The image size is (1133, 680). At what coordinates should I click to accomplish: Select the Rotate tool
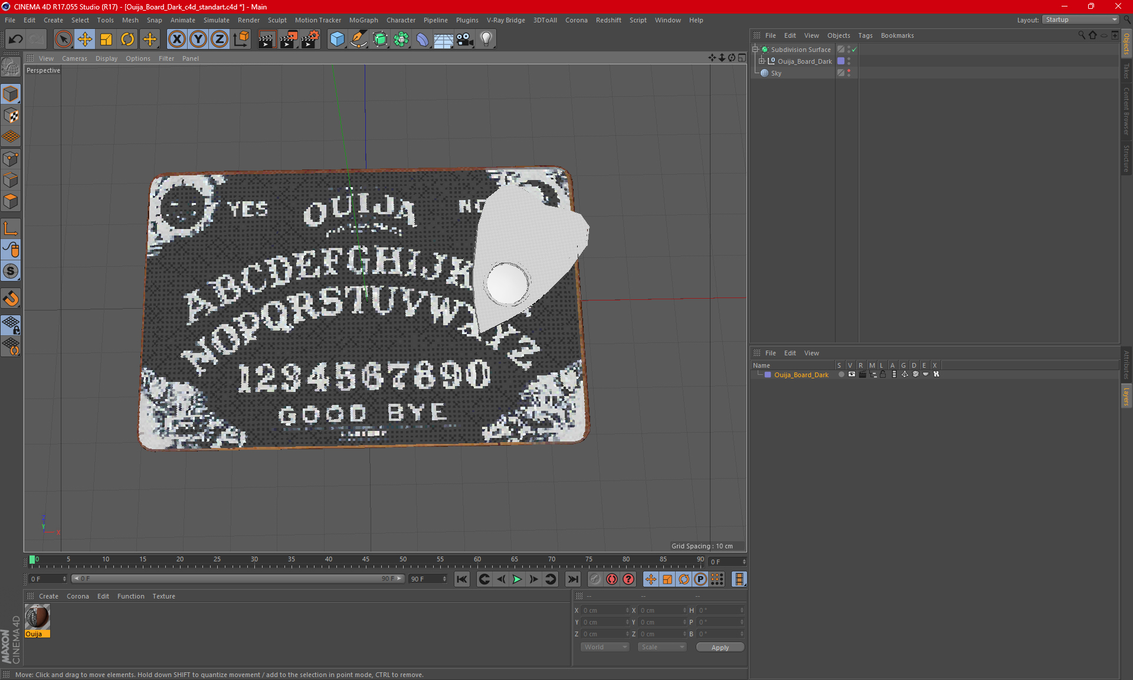pos(127,40)
